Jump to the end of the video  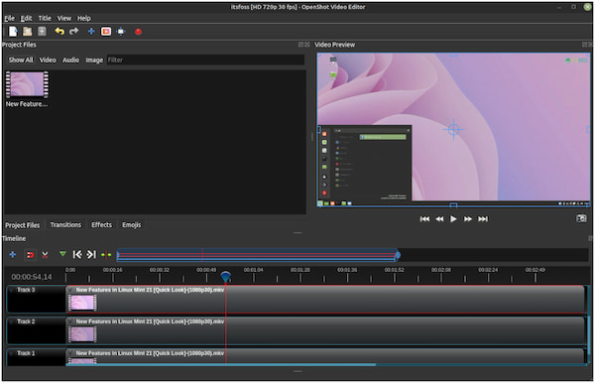(483, 219)
